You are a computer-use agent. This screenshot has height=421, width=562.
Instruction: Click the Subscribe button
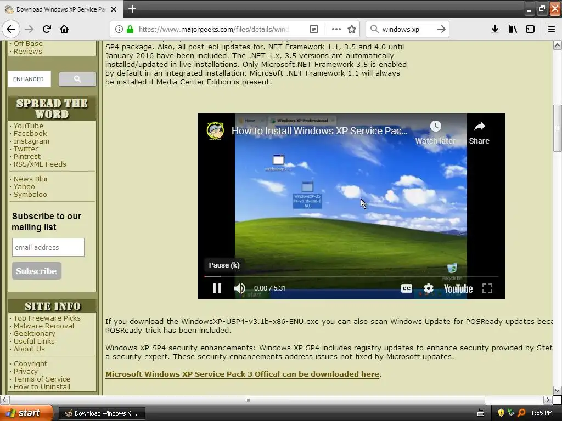click(37, 271)
